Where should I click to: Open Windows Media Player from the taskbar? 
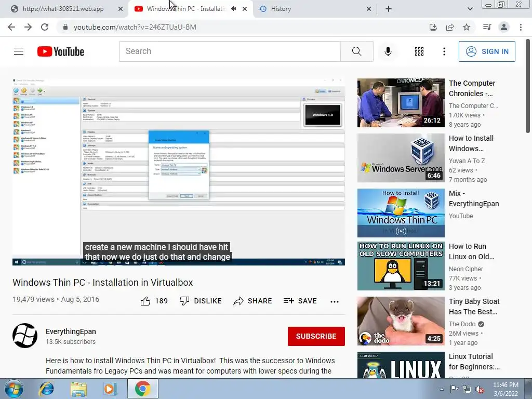pos(110,389)
